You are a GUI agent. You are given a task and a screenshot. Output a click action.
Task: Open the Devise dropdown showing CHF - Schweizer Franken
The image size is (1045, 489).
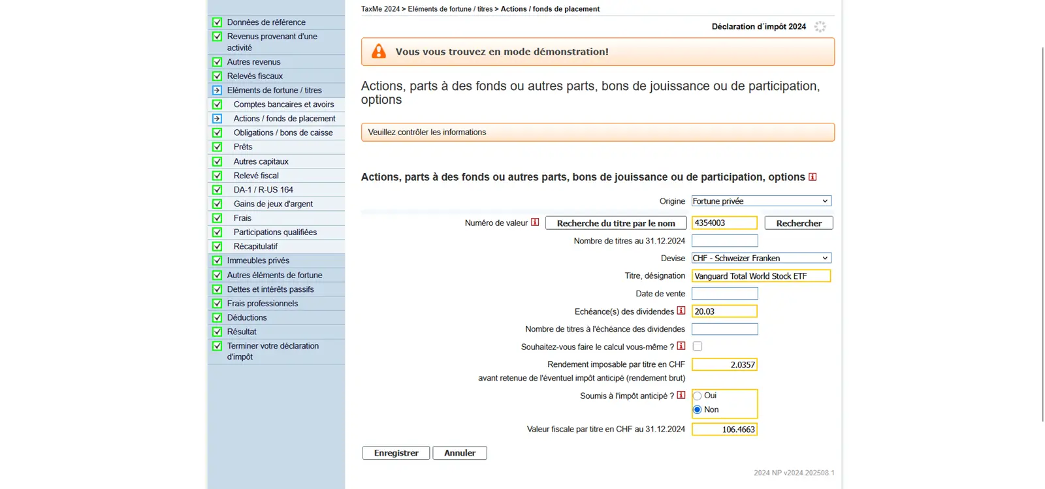(x=761, y=258)
